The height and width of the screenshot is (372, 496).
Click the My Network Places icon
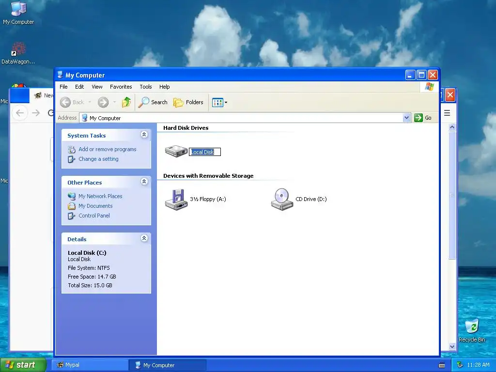click(72, 196)
